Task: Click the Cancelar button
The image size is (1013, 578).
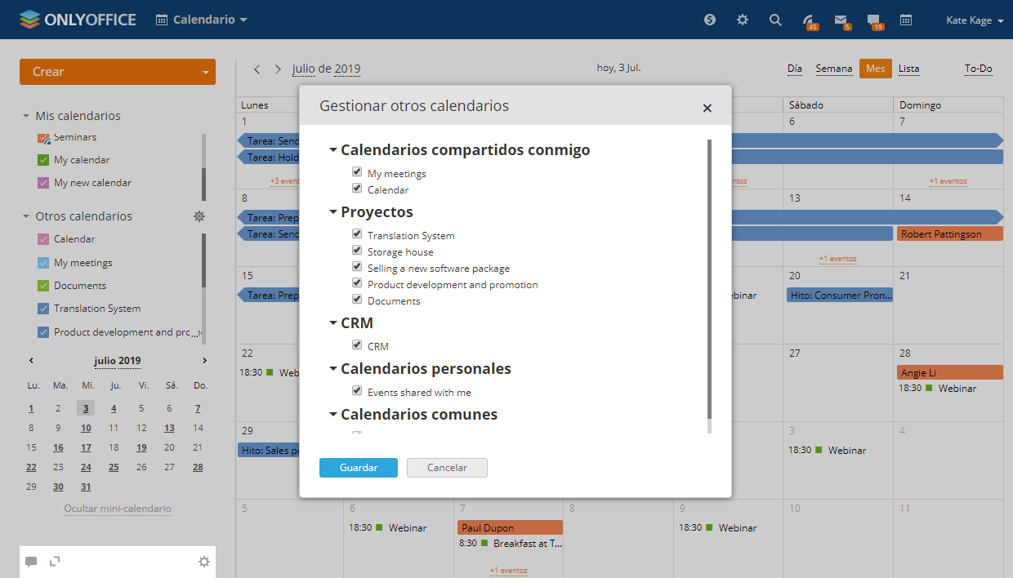Action: pyautogui.click(x=447, y=468)
